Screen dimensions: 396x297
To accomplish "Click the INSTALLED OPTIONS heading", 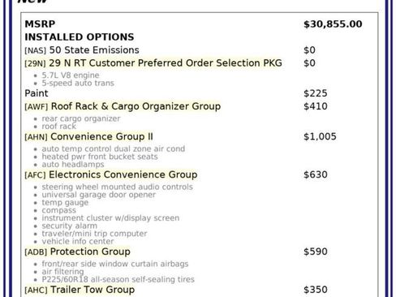I will 80,37.
